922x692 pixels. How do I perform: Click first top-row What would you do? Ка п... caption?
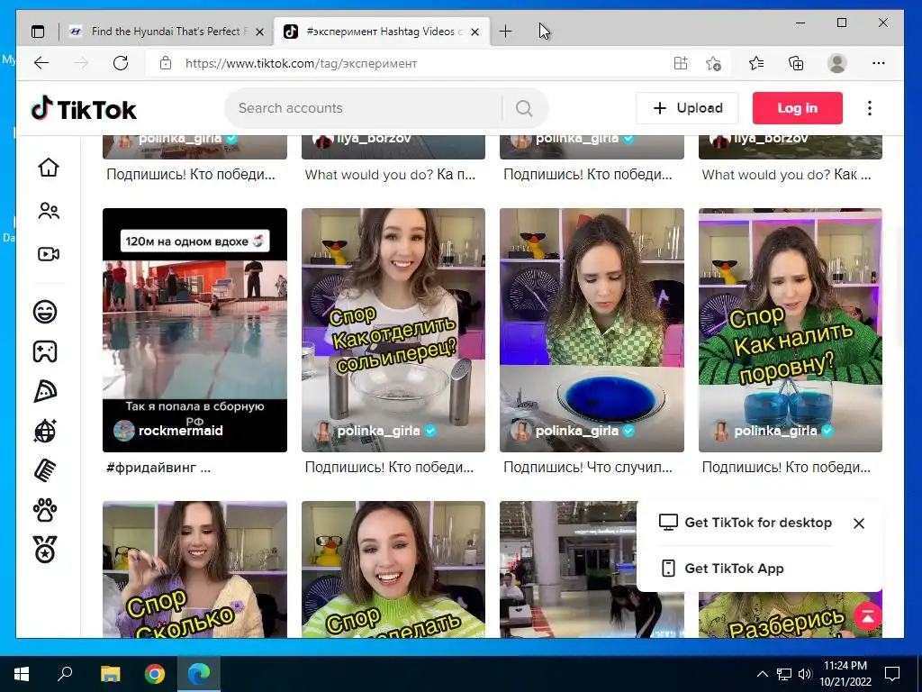pyautogui.click(x=390, y=175)
